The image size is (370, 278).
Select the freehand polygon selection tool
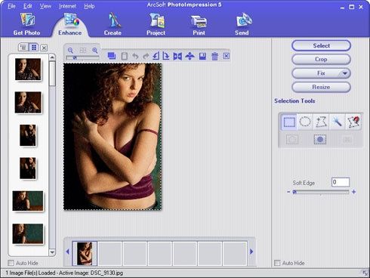click(x=322, y=122)
